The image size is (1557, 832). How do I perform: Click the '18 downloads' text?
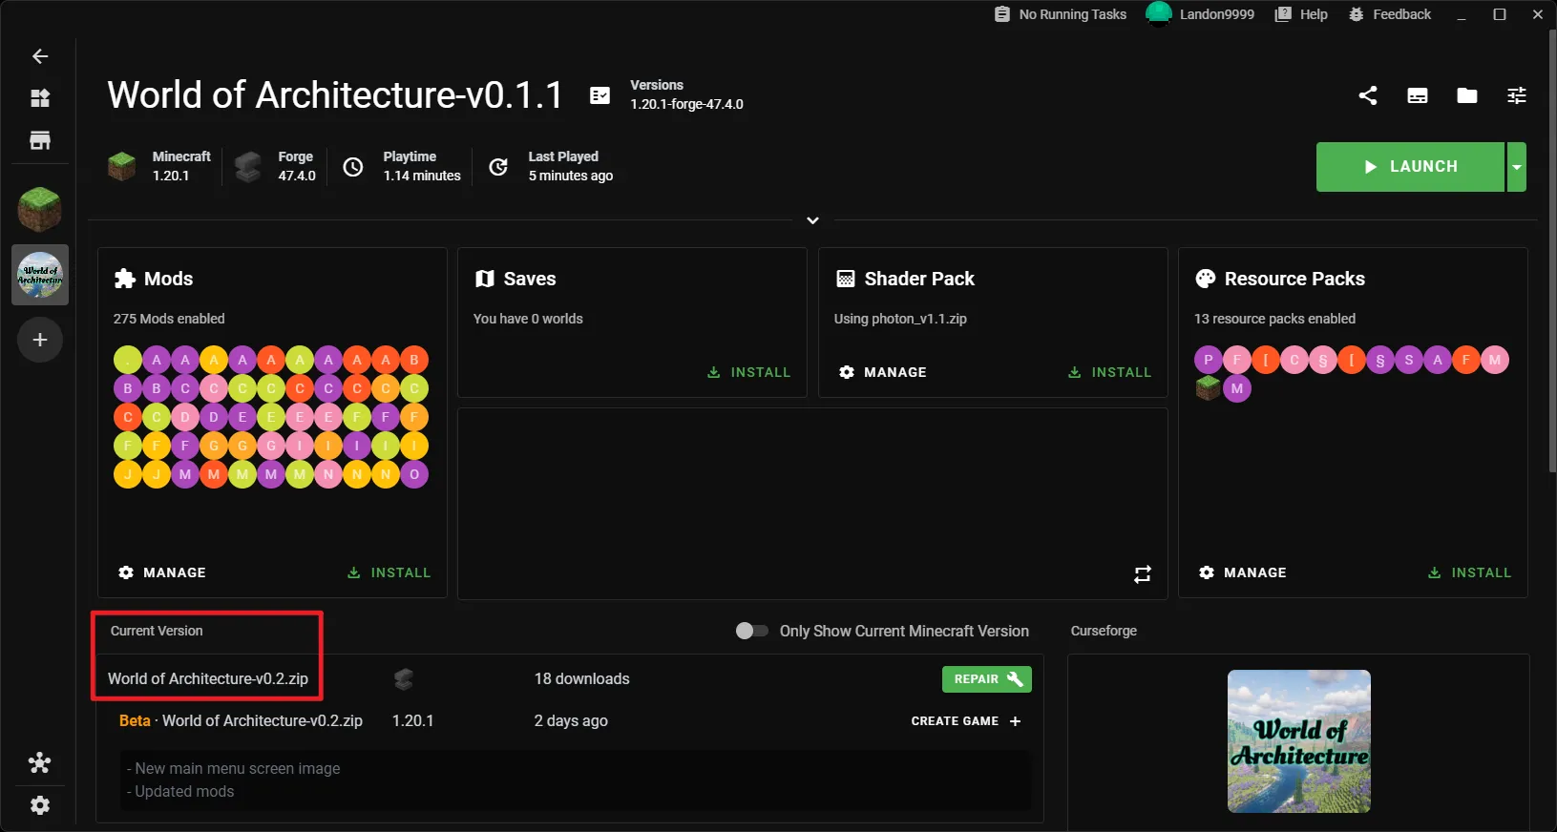[582, 679]
